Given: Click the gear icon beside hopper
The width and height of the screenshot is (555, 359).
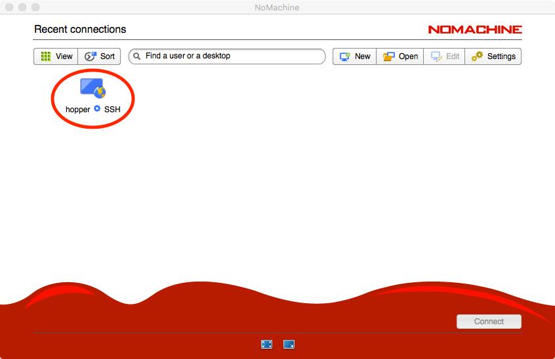Looking at the screenshot, I should point(97,108).
